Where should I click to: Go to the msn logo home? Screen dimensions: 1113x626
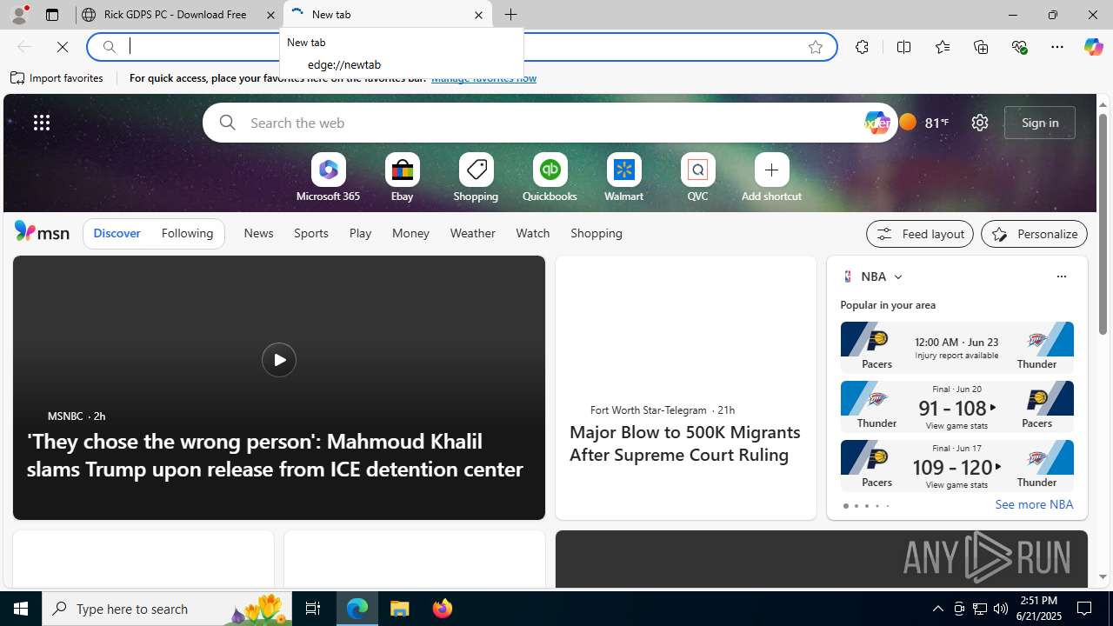(x=42, y=231)
